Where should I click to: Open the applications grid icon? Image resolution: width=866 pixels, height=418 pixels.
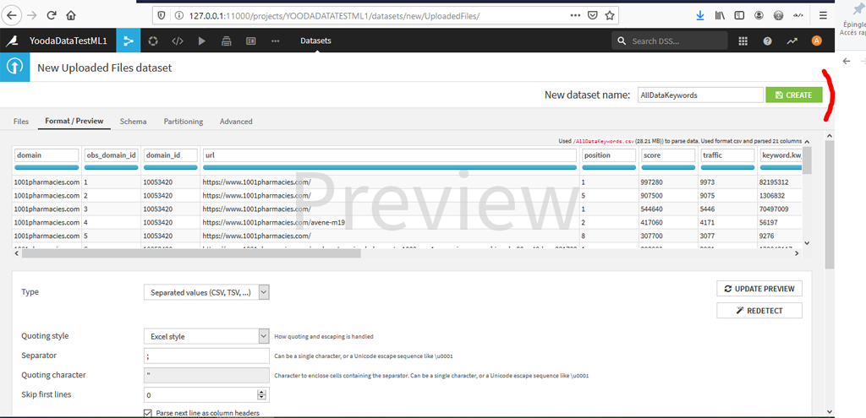click(x=743, y=41)
